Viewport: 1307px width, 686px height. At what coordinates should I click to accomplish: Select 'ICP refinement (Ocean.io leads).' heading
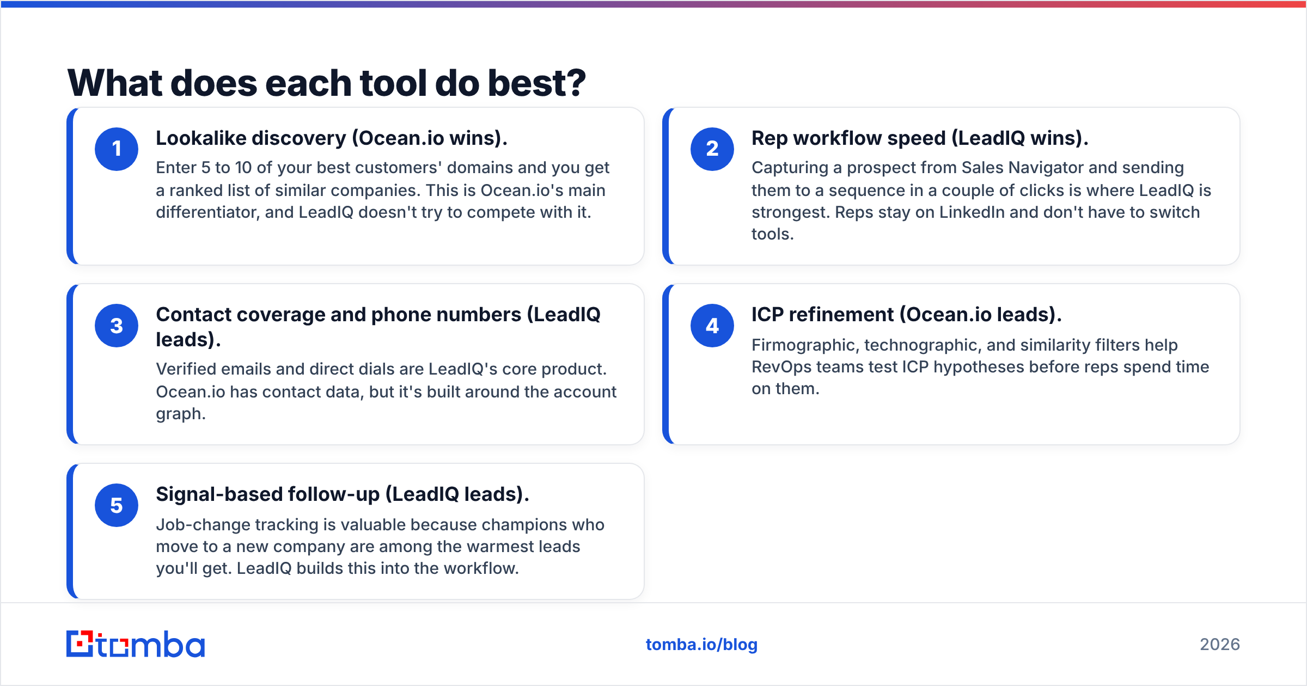907,315
